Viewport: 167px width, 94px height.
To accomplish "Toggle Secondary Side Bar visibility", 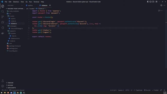I will (153, 2).
